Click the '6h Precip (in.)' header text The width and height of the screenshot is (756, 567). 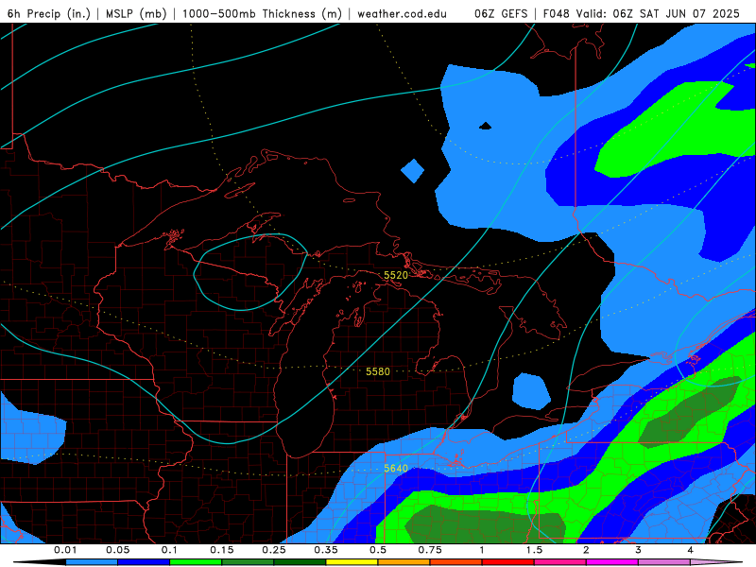[x=49, y=13]
